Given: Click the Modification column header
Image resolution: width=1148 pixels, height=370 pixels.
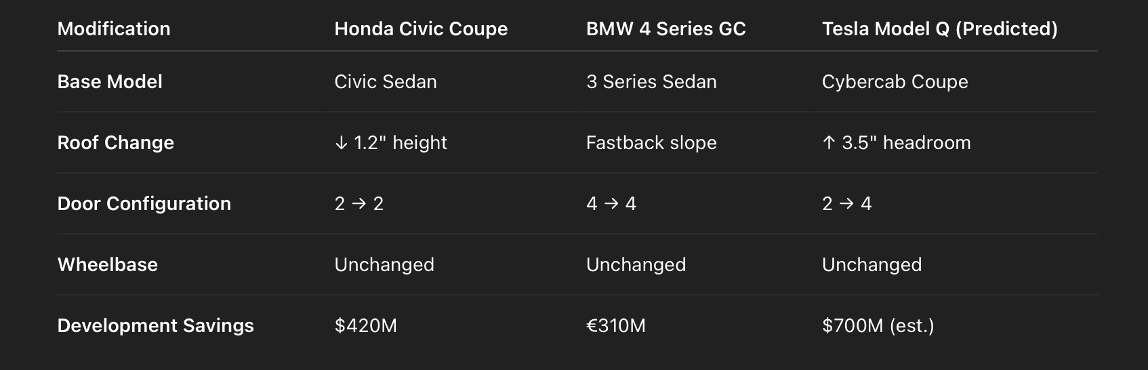Looking at the screenshot, I should (x=114, y=28).
